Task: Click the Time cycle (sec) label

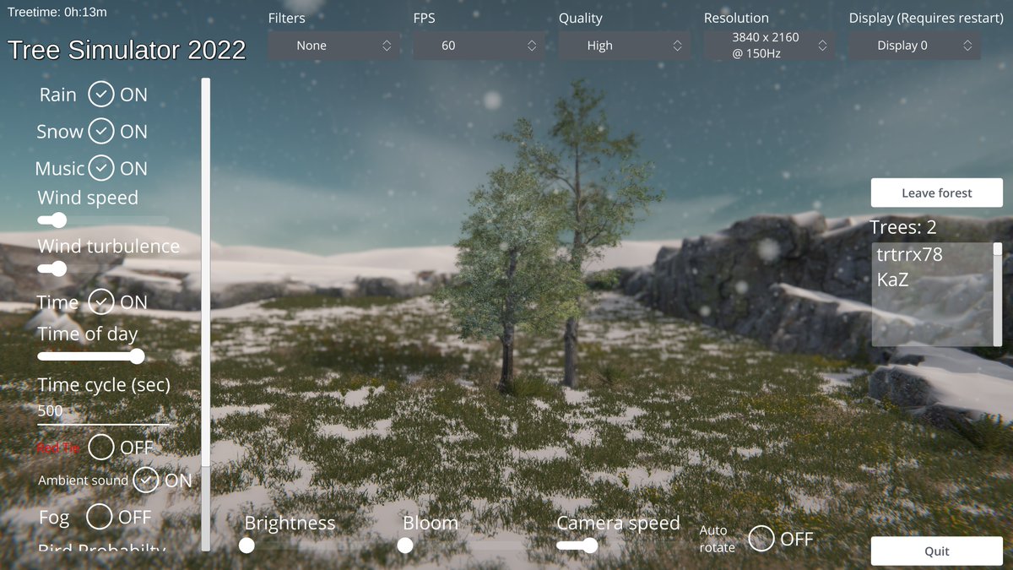Action: pos(104,385)
